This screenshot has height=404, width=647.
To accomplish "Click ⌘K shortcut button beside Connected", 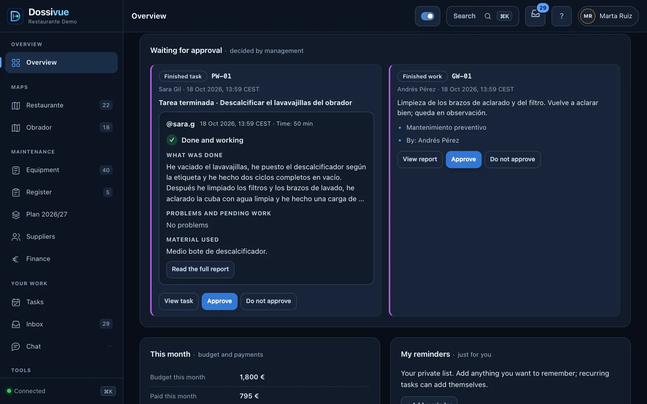I will 108,391.
